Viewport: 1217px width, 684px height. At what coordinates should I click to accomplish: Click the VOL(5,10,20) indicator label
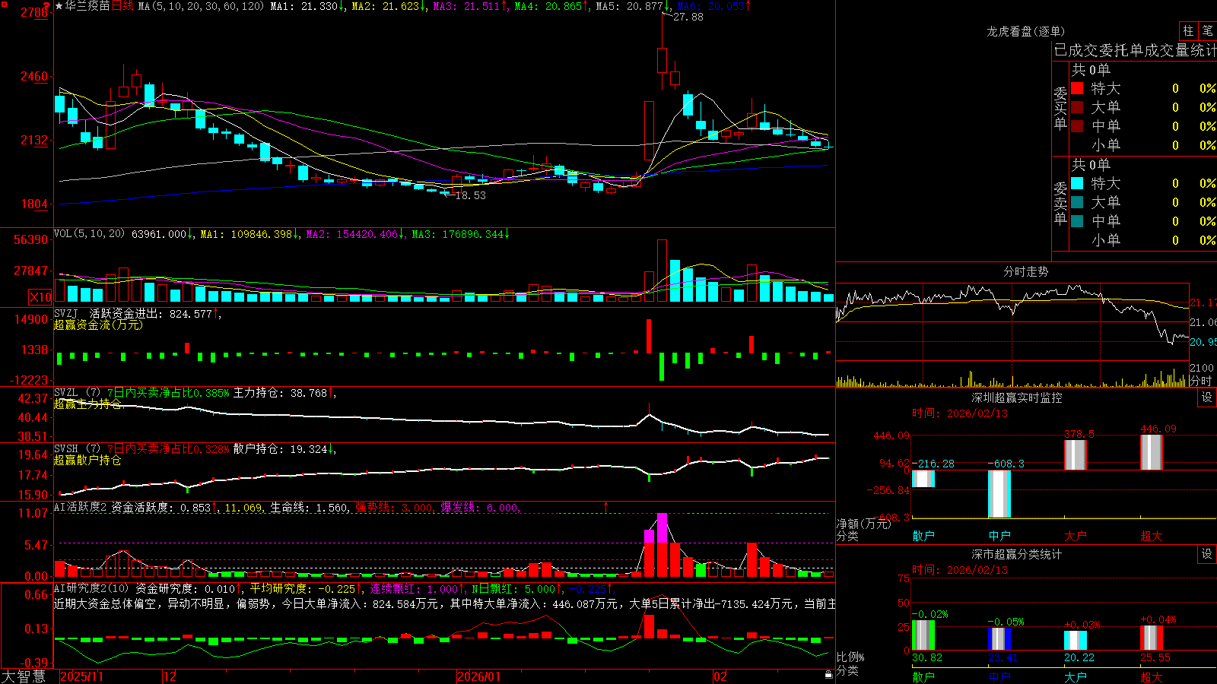(x=89, y=234)
